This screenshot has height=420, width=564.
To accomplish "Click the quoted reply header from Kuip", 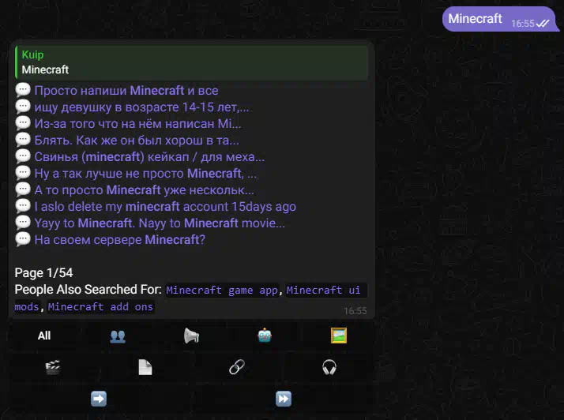I will coord(191,62).
